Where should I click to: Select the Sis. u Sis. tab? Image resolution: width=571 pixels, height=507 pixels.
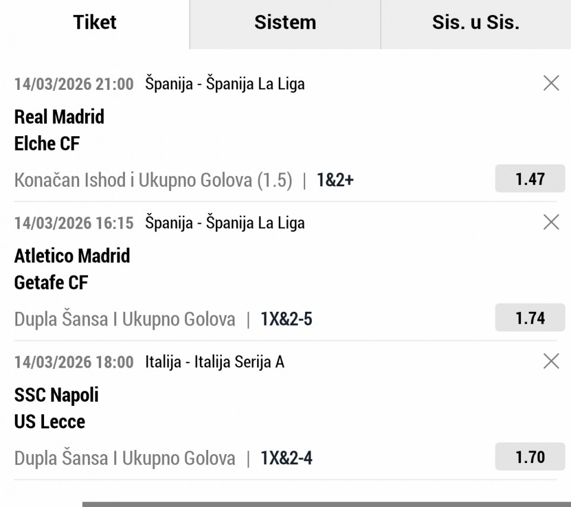pyautogui.click(x=476, y=23)
